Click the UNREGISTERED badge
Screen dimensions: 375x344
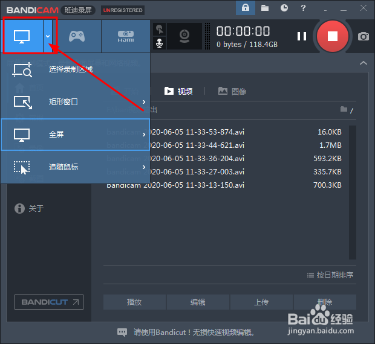tap(123, 10)
